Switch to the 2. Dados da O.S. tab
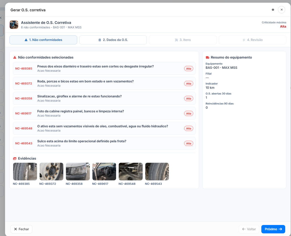 113,40
